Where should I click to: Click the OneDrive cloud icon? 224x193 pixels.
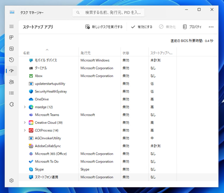pyautogui.click(x=31, y=99)
